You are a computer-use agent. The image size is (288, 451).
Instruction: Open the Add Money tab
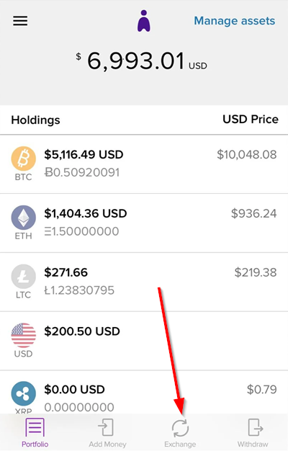pos(107,433)
